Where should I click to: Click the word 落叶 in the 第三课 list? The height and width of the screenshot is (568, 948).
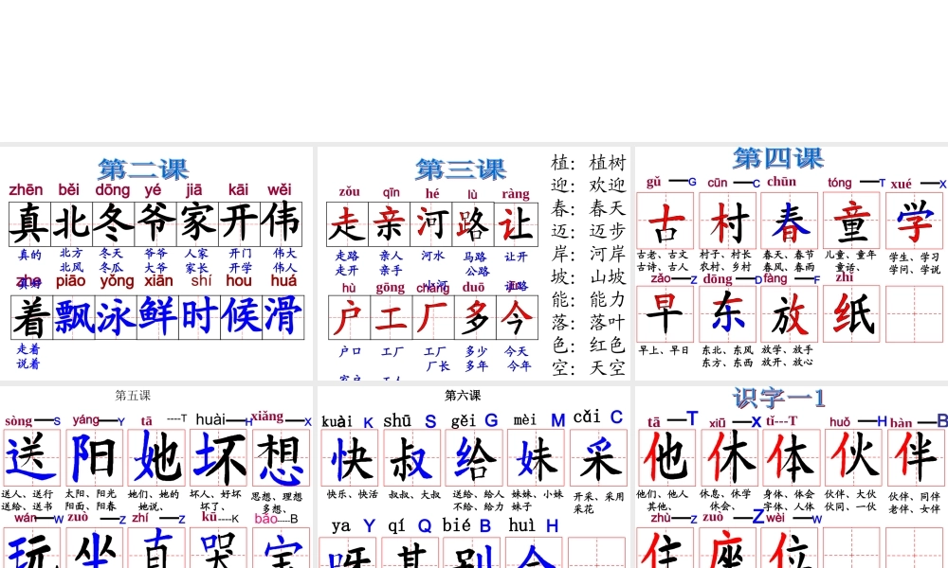608,322
